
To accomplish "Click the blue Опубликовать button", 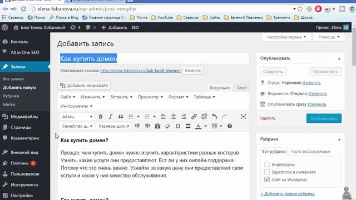I will tap(324, 118).
